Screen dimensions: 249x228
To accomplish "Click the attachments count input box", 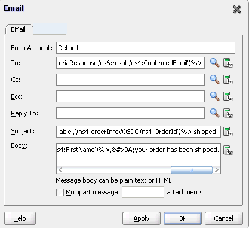I will click(x=143, y=192).
